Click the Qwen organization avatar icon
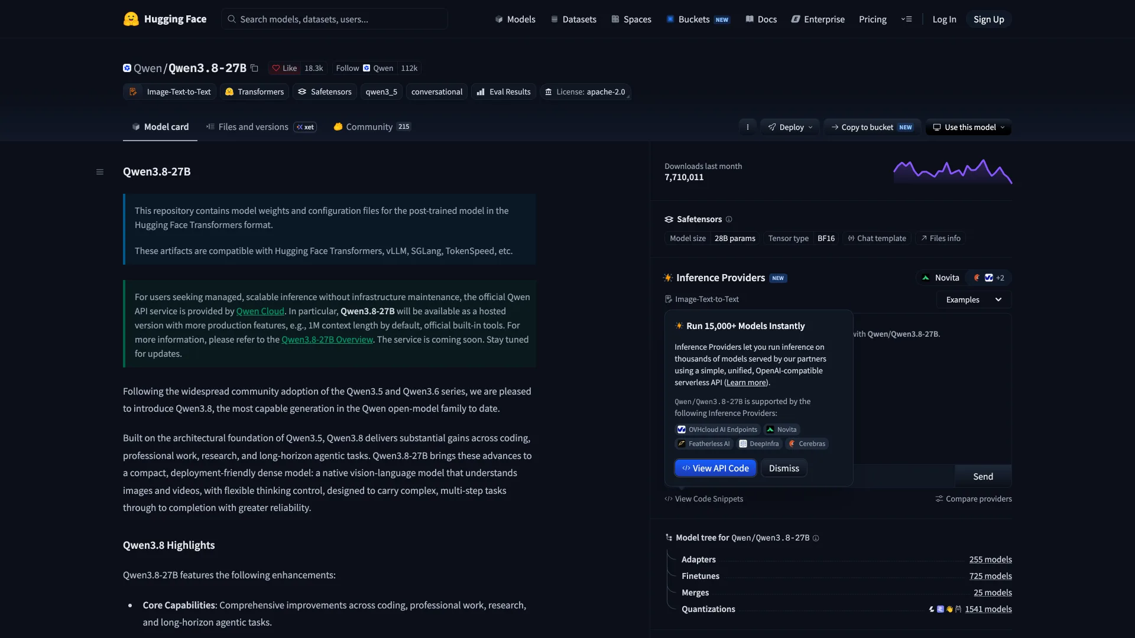 tap(127, 68)
